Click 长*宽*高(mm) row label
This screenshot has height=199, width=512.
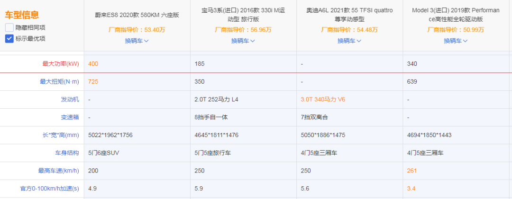60,135
